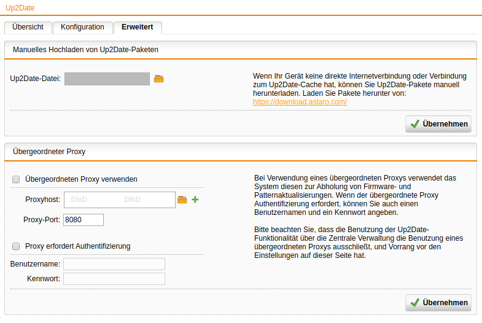Switch to the Übersicht tab

pos(28,27)
